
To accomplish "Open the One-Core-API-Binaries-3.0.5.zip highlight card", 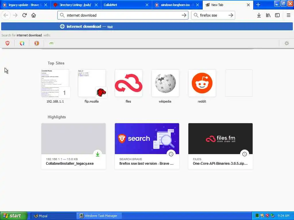I will pos(220,146).
